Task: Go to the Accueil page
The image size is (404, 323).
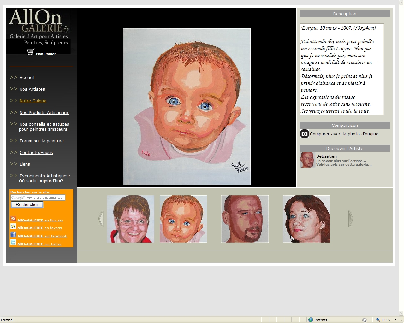Action: [x=27, y=78]
